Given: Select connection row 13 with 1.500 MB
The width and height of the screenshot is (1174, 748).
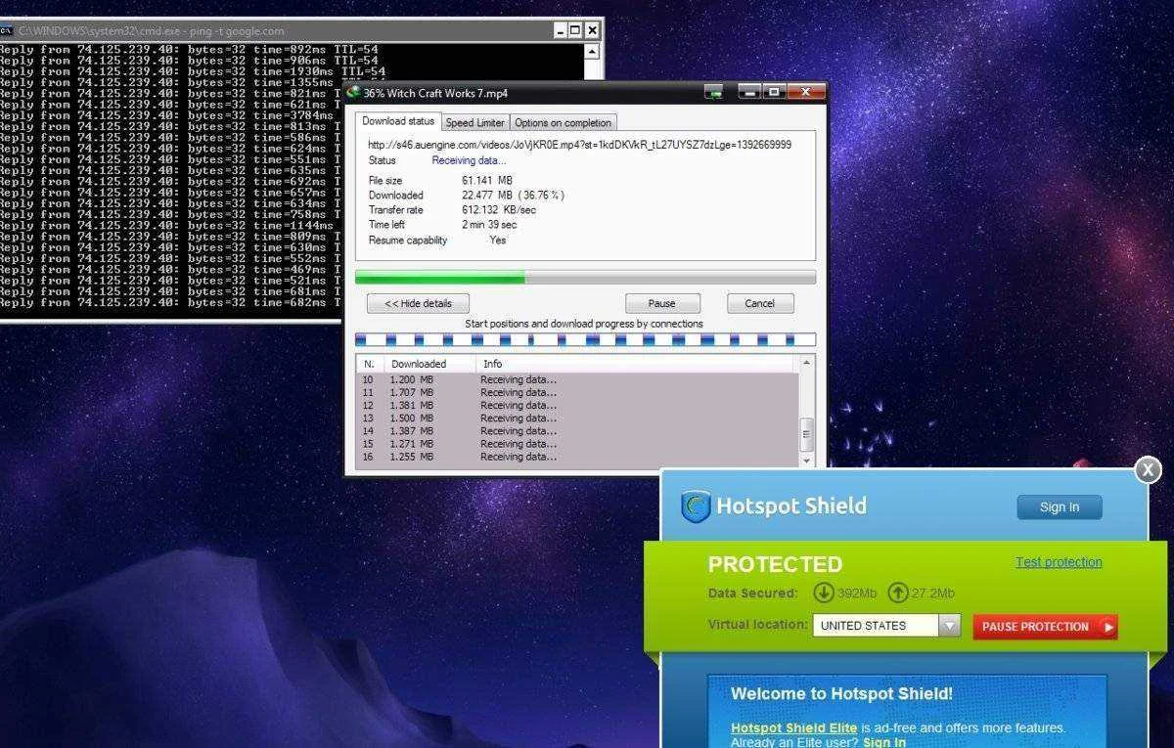Looking at the screenshot, I should [577, 418].
